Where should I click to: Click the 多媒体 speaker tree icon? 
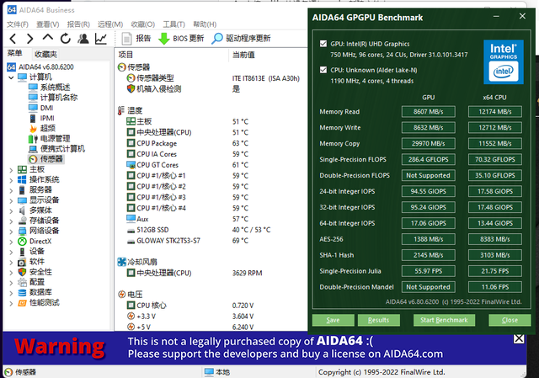coord(22,210)
